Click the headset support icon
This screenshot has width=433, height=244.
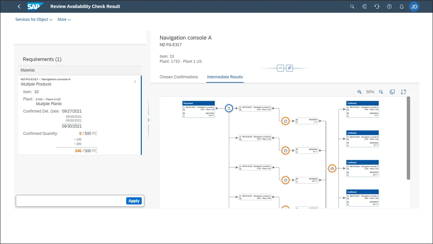tap(377, 6)
